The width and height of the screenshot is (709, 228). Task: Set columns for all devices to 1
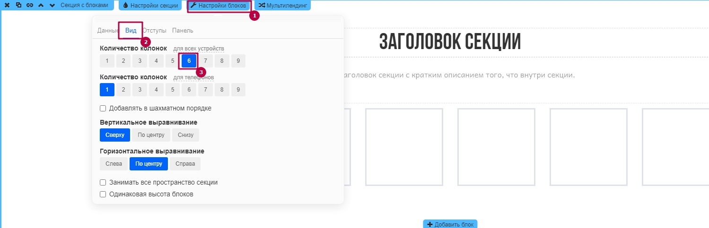point(107,61)
